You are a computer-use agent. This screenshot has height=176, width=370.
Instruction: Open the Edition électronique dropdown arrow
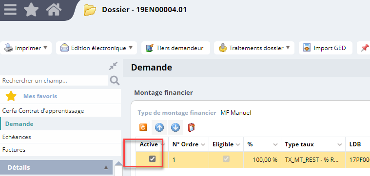click(131, 48)
